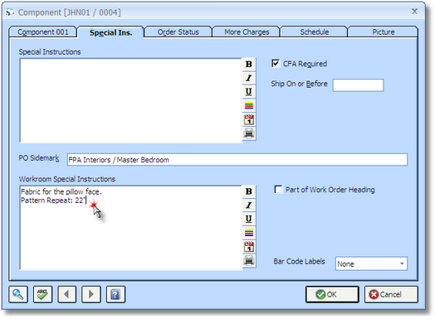Go to next component with right arrow
Image resolution: width=435 pixels, height=319 pixels.
(91, 294)
